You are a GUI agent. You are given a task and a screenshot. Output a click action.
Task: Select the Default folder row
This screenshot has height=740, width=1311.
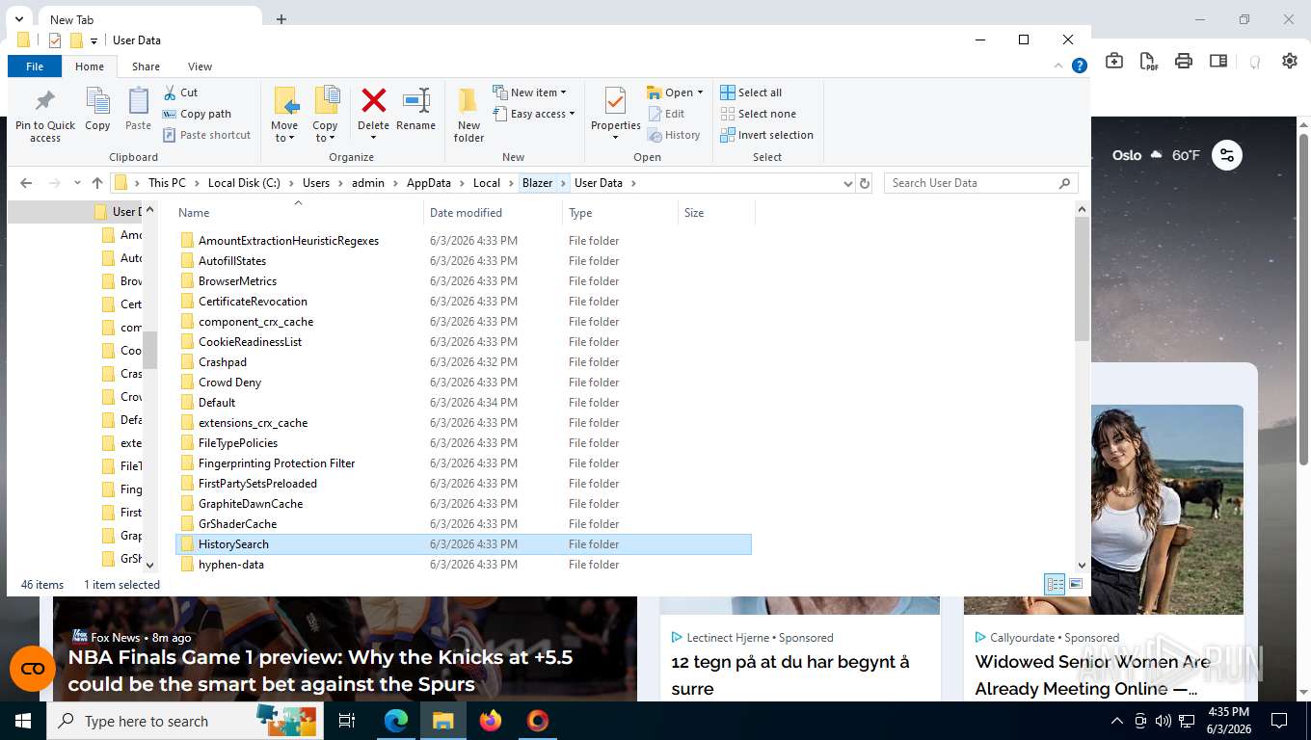coord(464,403)
